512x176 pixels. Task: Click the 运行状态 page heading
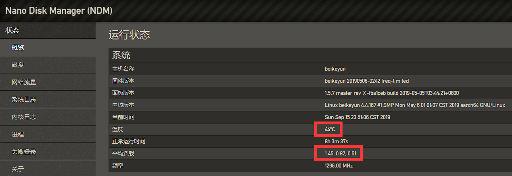click(129, 35)
